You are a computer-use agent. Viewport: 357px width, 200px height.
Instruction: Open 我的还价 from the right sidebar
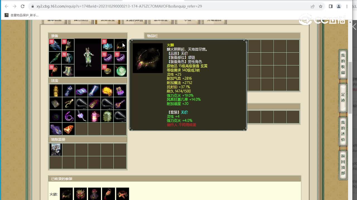pyautogui.click(x=343, y=131)
